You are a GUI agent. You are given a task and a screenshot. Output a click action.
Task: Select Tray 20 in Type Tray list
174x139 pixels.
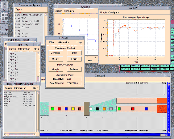(x=13, y=69)
